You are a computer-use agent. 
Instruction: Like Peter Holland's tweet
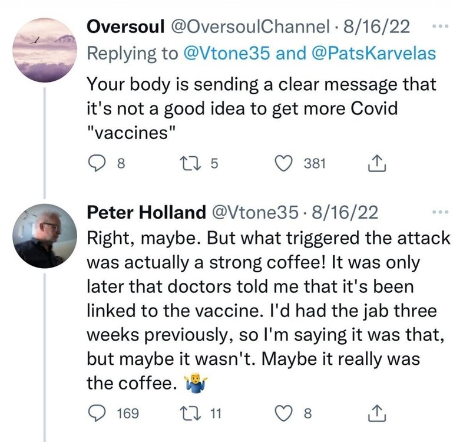point(287,413)
